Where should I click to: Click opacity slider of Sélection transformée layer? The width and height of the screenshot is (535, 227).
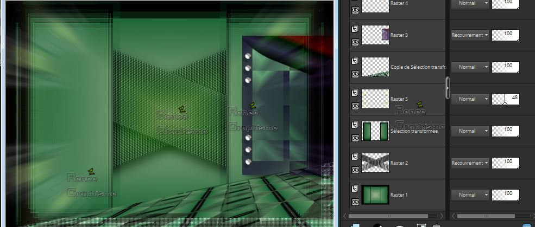click(x=506, y=131)
